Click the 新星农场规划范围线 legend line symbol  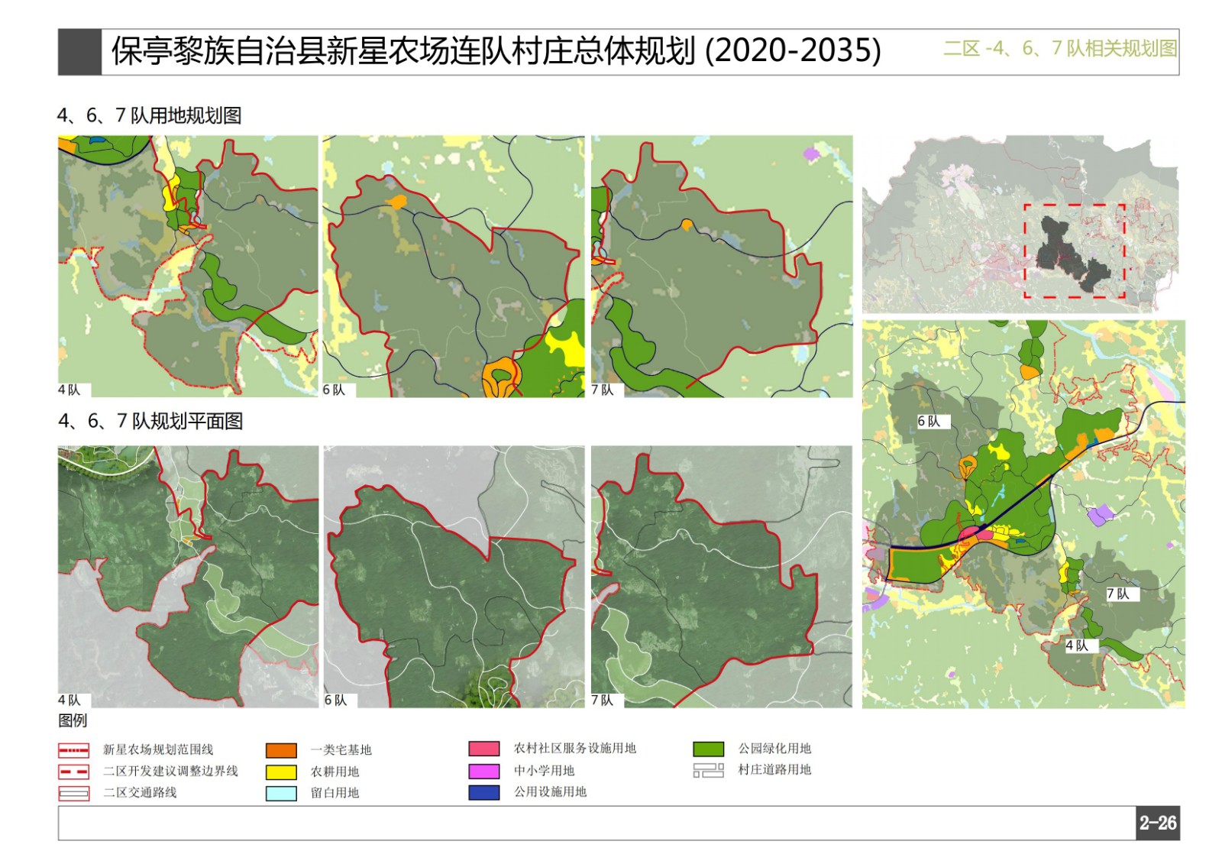pyautogui.click(x=74, y=750)
